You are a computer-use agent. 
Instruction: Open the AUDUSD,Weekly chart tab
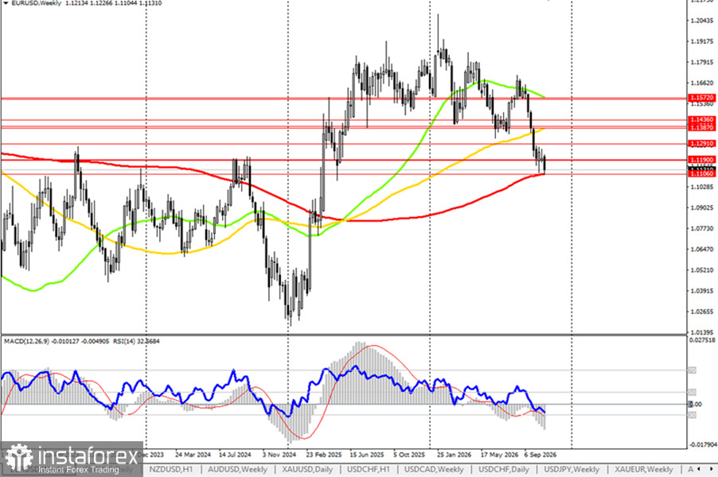pyautogui.click(x=237, y=469)
